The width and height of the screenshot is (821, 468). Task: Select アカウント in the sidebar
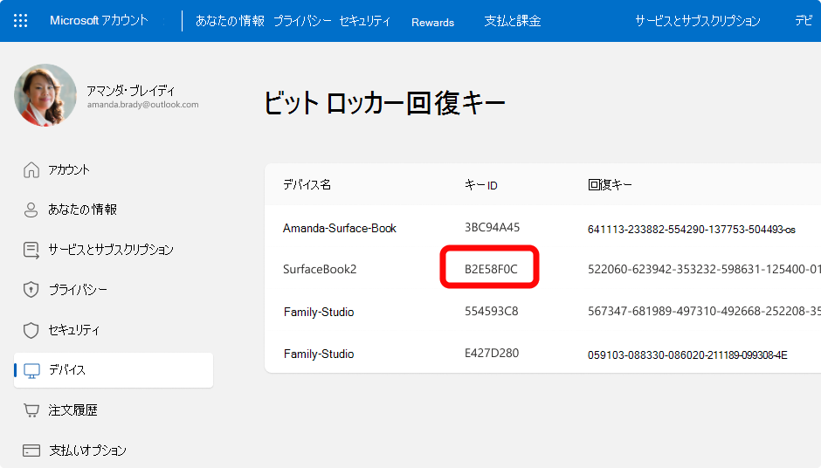[69, 169]
